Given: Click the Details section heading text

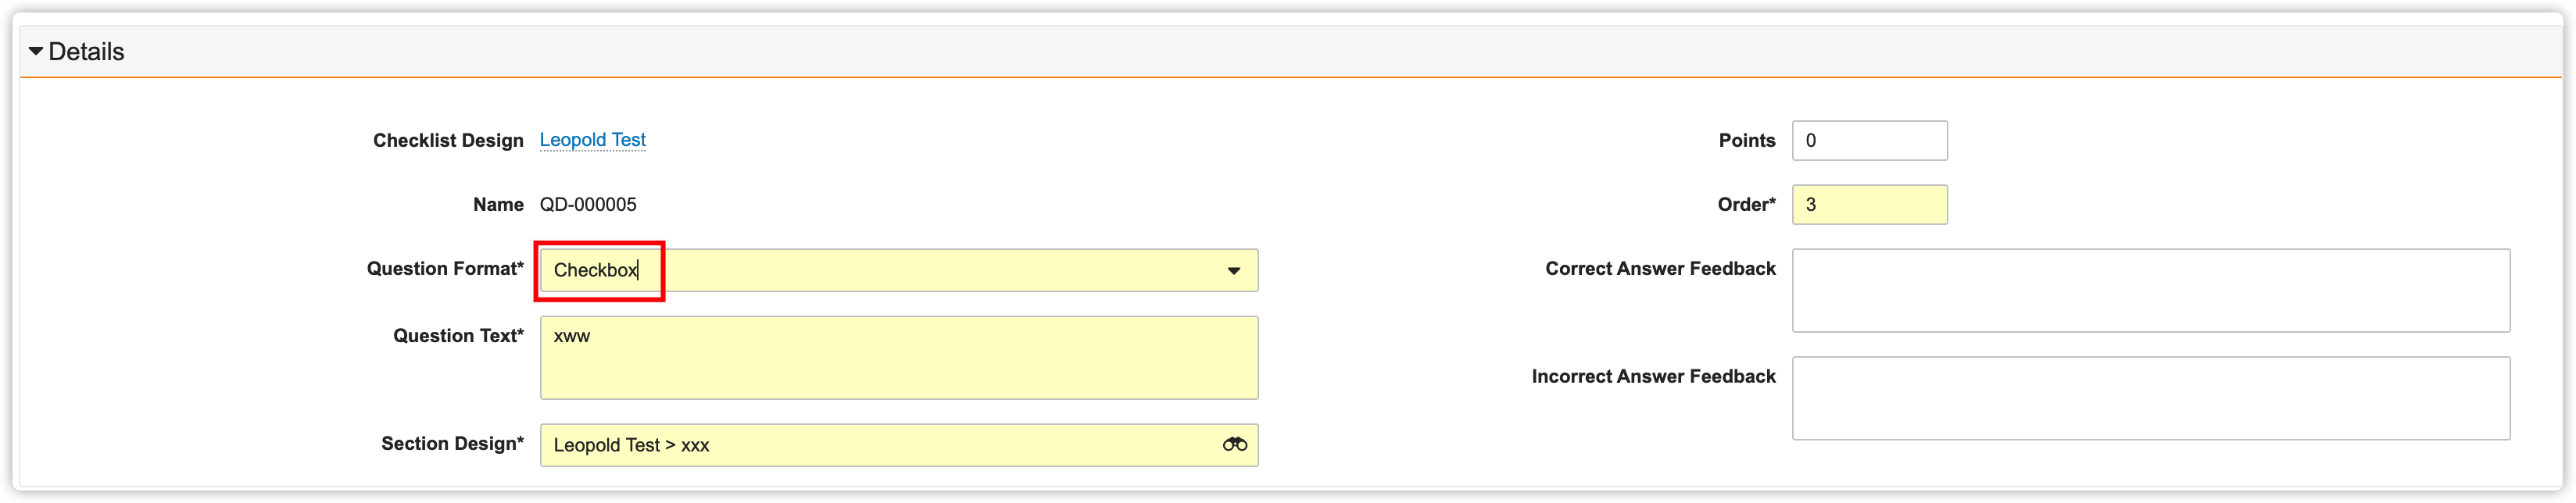Looking at the screenshot, I should pyautogui.click(x=86, y=52).
